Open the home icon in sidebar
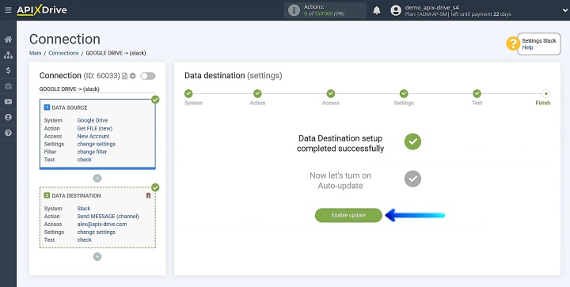Image resolution: width=570 pixels, height=287 pixels. [8, 40]
